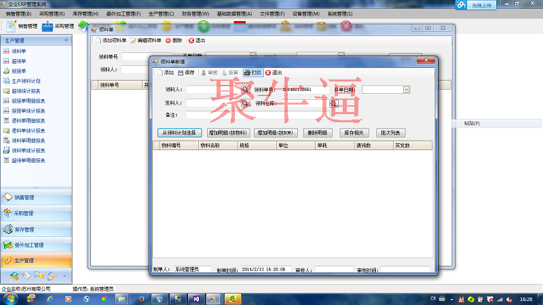The width and height of the screenshot is (543, 305).
Task: Click the 物料编号 column header
Action: [x=179, y=145]
